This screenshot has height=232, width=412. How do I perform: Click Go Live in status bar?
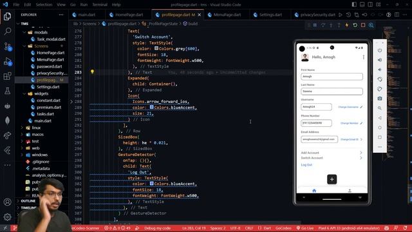(x=304, y=228)
